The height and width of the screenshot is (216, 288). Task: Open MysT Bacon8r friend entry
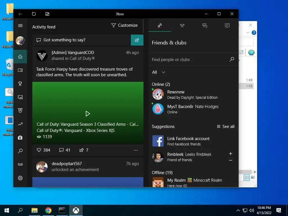coord(193,109)
